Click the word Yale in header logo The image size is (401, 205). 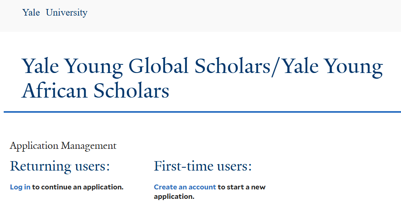point(31,13)
